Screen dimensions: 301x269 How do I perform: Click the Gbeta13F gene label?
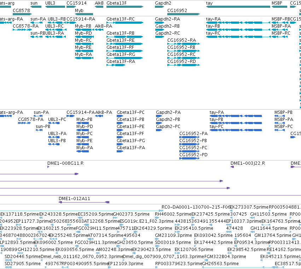(116, 3)
